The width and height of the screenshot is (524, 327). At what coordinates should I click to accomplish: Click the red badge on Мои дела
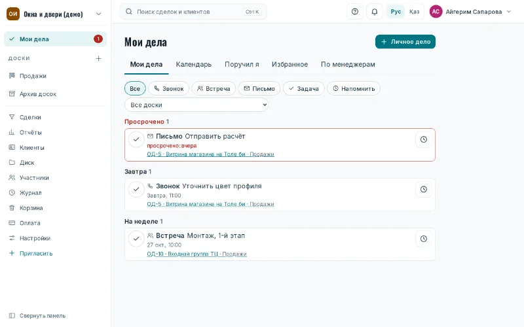tap(98, 39)
